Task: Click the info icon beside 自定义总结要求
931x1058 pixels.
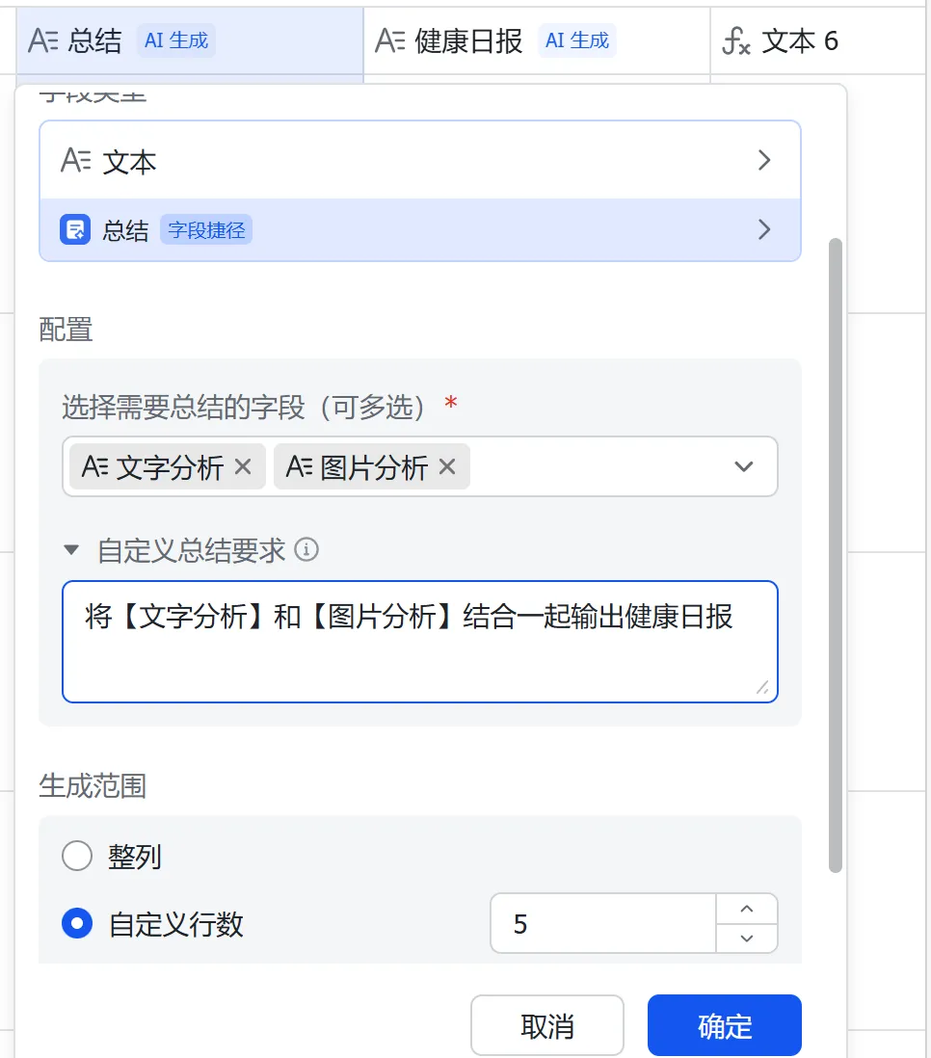Action: tap(306, 550)
